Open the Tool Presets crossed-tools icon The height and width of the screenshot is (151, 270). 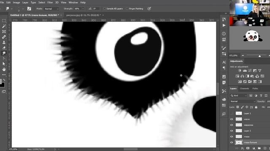(224, 91)
